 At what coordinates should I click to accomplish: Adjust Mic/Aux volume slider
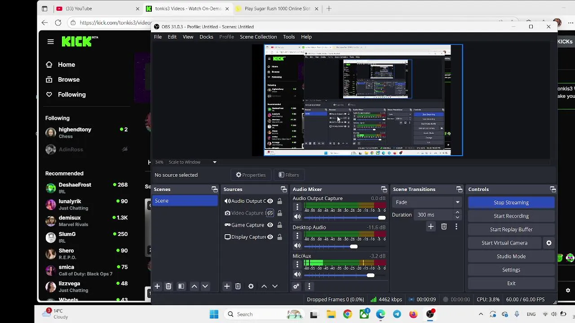tap(345, 275)
